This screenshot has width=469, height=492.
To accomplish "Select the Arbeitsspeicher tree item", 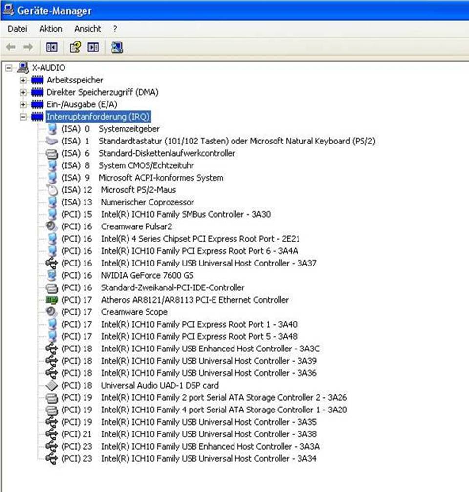I will [75, 80].
